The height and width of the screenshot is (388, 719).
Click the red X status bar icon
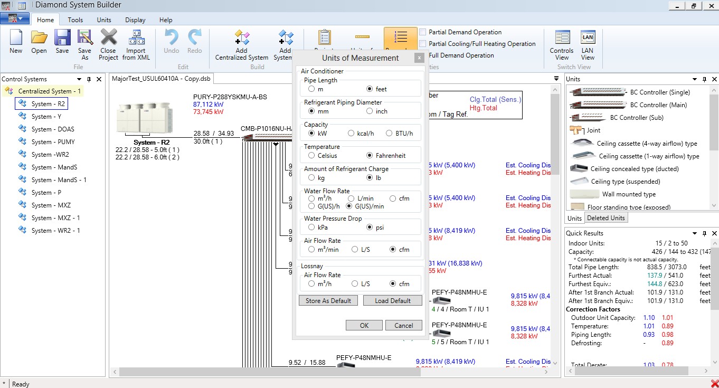714,384
